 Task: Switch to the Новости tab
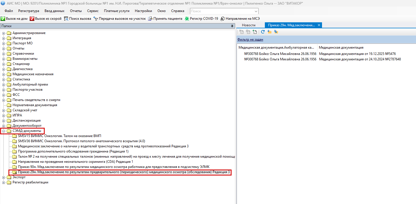249,25
